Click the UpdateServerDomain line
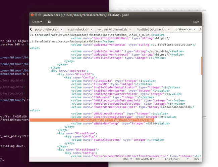Viewport: 218px width, 167px height. tap(133, 45)
